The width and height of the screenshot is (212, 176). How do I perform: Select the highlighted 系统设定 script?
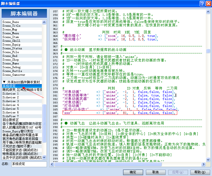pyautogui.click(x=22, y=86)
